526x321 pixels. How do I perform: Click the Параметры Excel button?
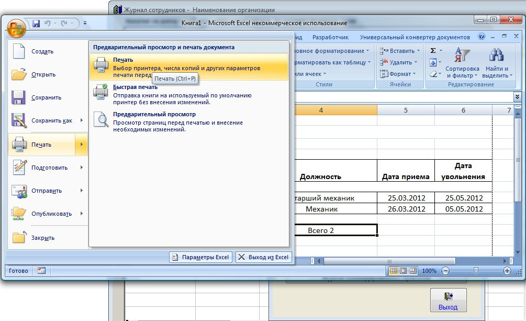click(x=200, y=257)
